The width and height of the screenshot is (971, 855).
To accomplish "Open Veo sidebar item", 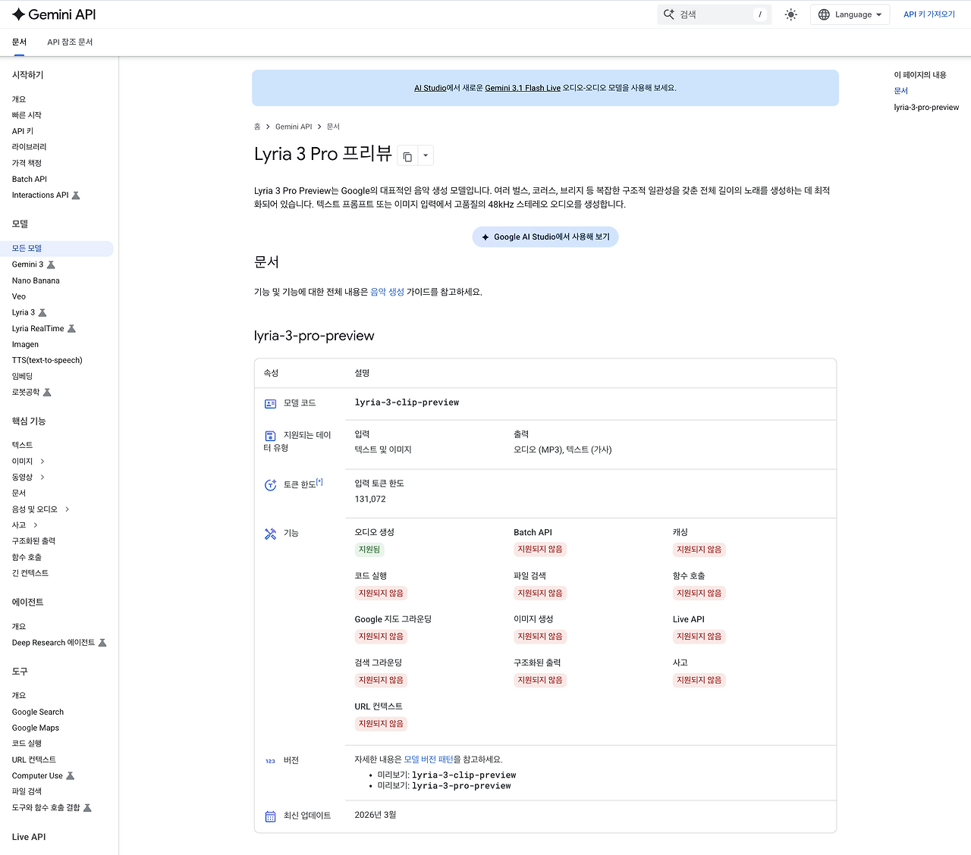I will tap(19, 296).
